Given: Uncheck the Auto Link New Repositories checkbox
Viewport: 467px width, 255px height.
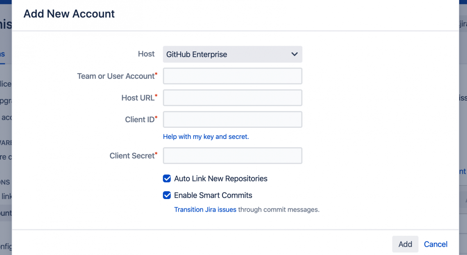Looking at the screenshot, I should [x=167, y=179].
